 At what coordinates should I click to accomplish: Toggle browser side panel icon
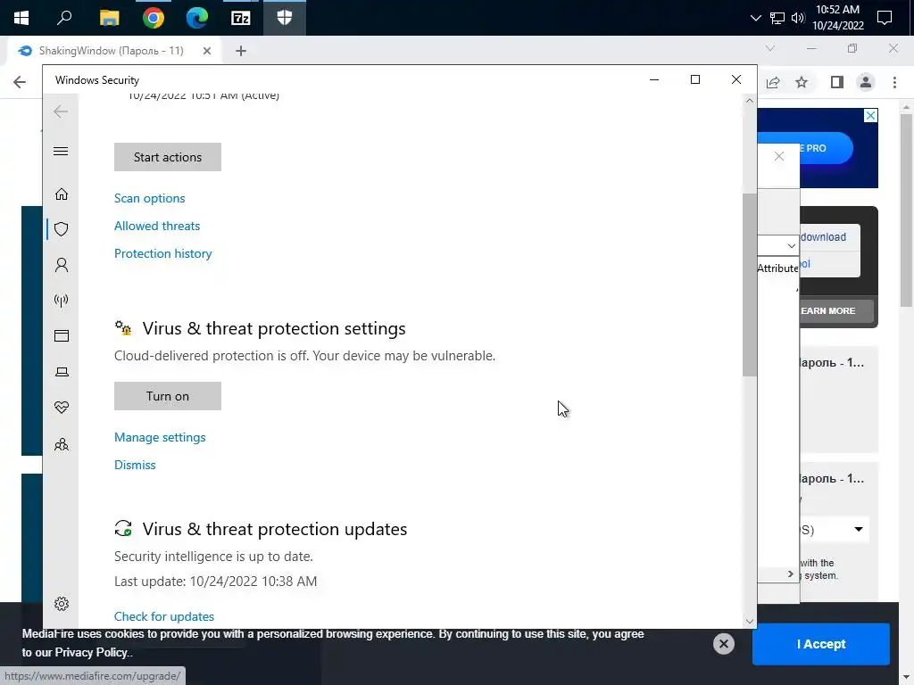pyautogui.click(x=837, y=82)
